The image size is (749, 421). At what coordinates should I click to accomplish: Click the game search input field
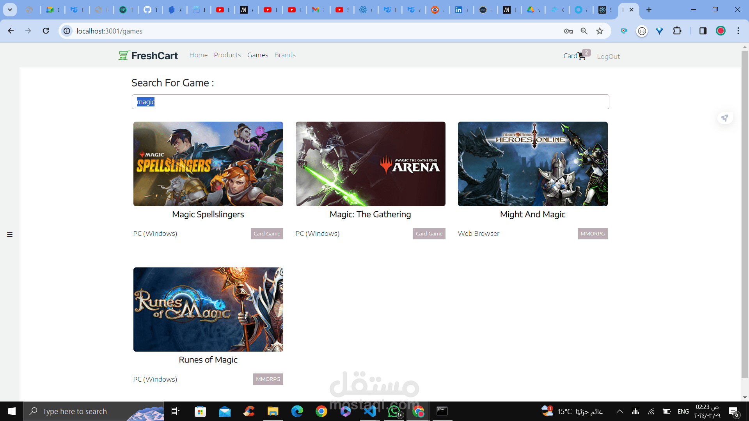[370, 102]
